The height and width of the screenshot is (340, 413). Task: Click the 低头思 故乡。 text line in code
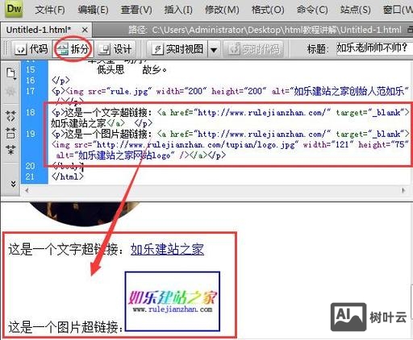coord(131,70)
